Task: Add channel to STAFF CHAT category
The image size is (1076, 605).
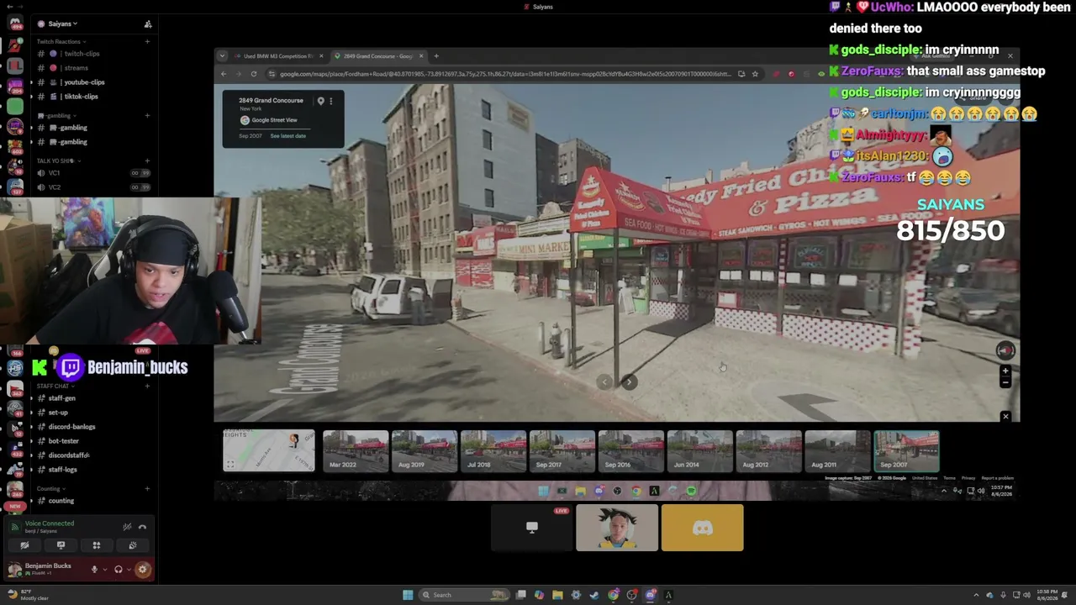Action: 147,386
